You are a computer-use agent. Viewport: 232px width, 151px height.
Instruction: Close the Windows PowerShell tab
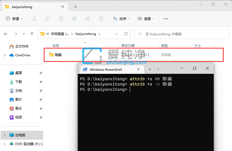pos(138,69)
